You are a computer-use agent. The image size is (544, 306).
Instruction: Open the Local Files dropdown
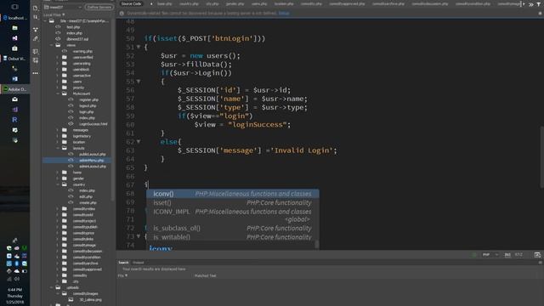54,15
